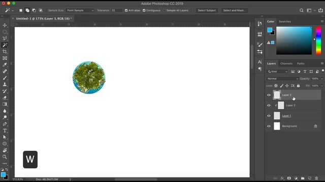Click New fill or adjustment layer icon

click(x=296, y=178)
